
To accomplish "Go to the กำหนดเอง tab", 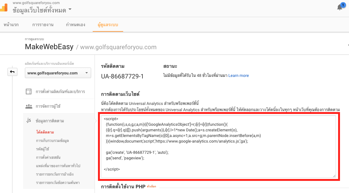I will tap(76, 25).
